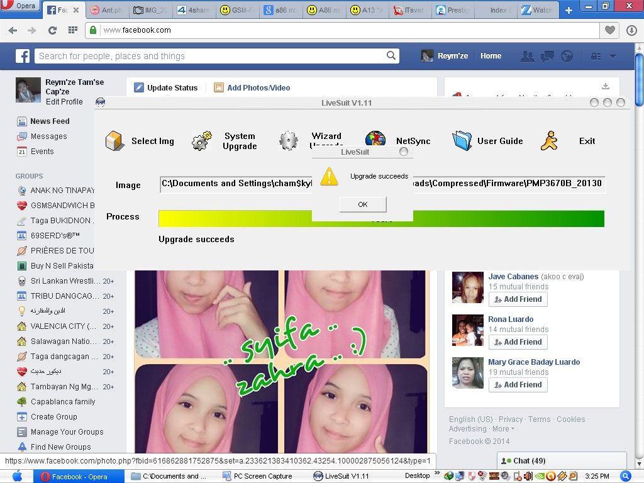Open the Chat (49) bar
This screenshot has height=483, width=644.
click(562, 460)
